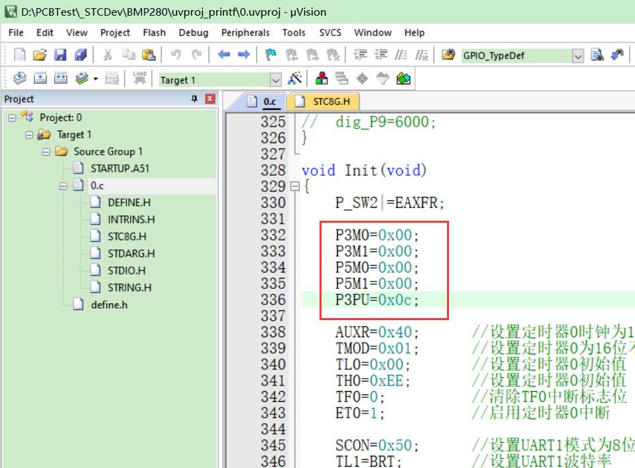Pin the Project panel
Viewport: 635px width, 468px height.
pos(194,99)
